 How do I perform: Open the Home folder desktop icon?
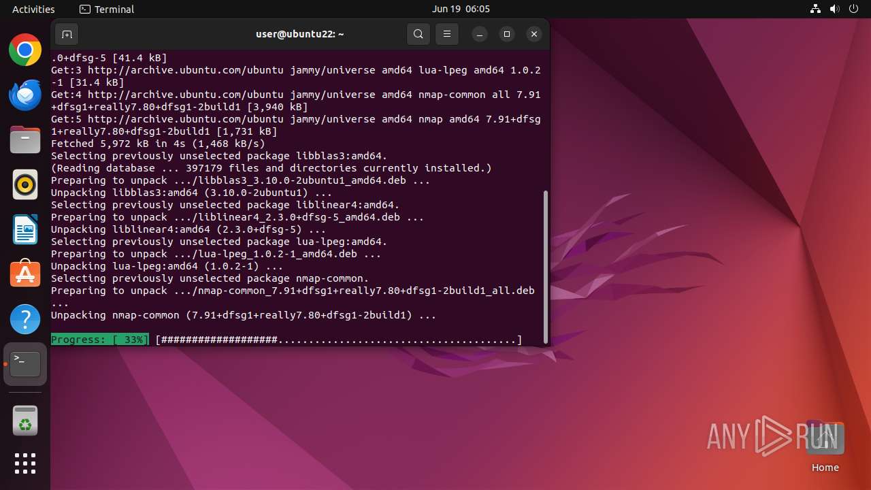click(825, 446)
